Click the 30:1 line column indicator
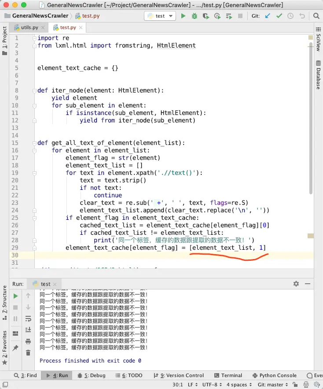 177,385
